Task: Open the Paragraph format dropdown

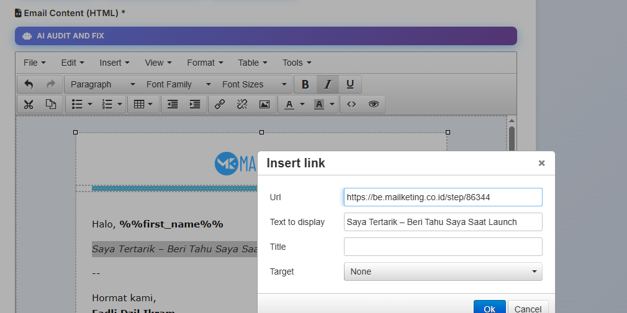Action: (102, 84)
